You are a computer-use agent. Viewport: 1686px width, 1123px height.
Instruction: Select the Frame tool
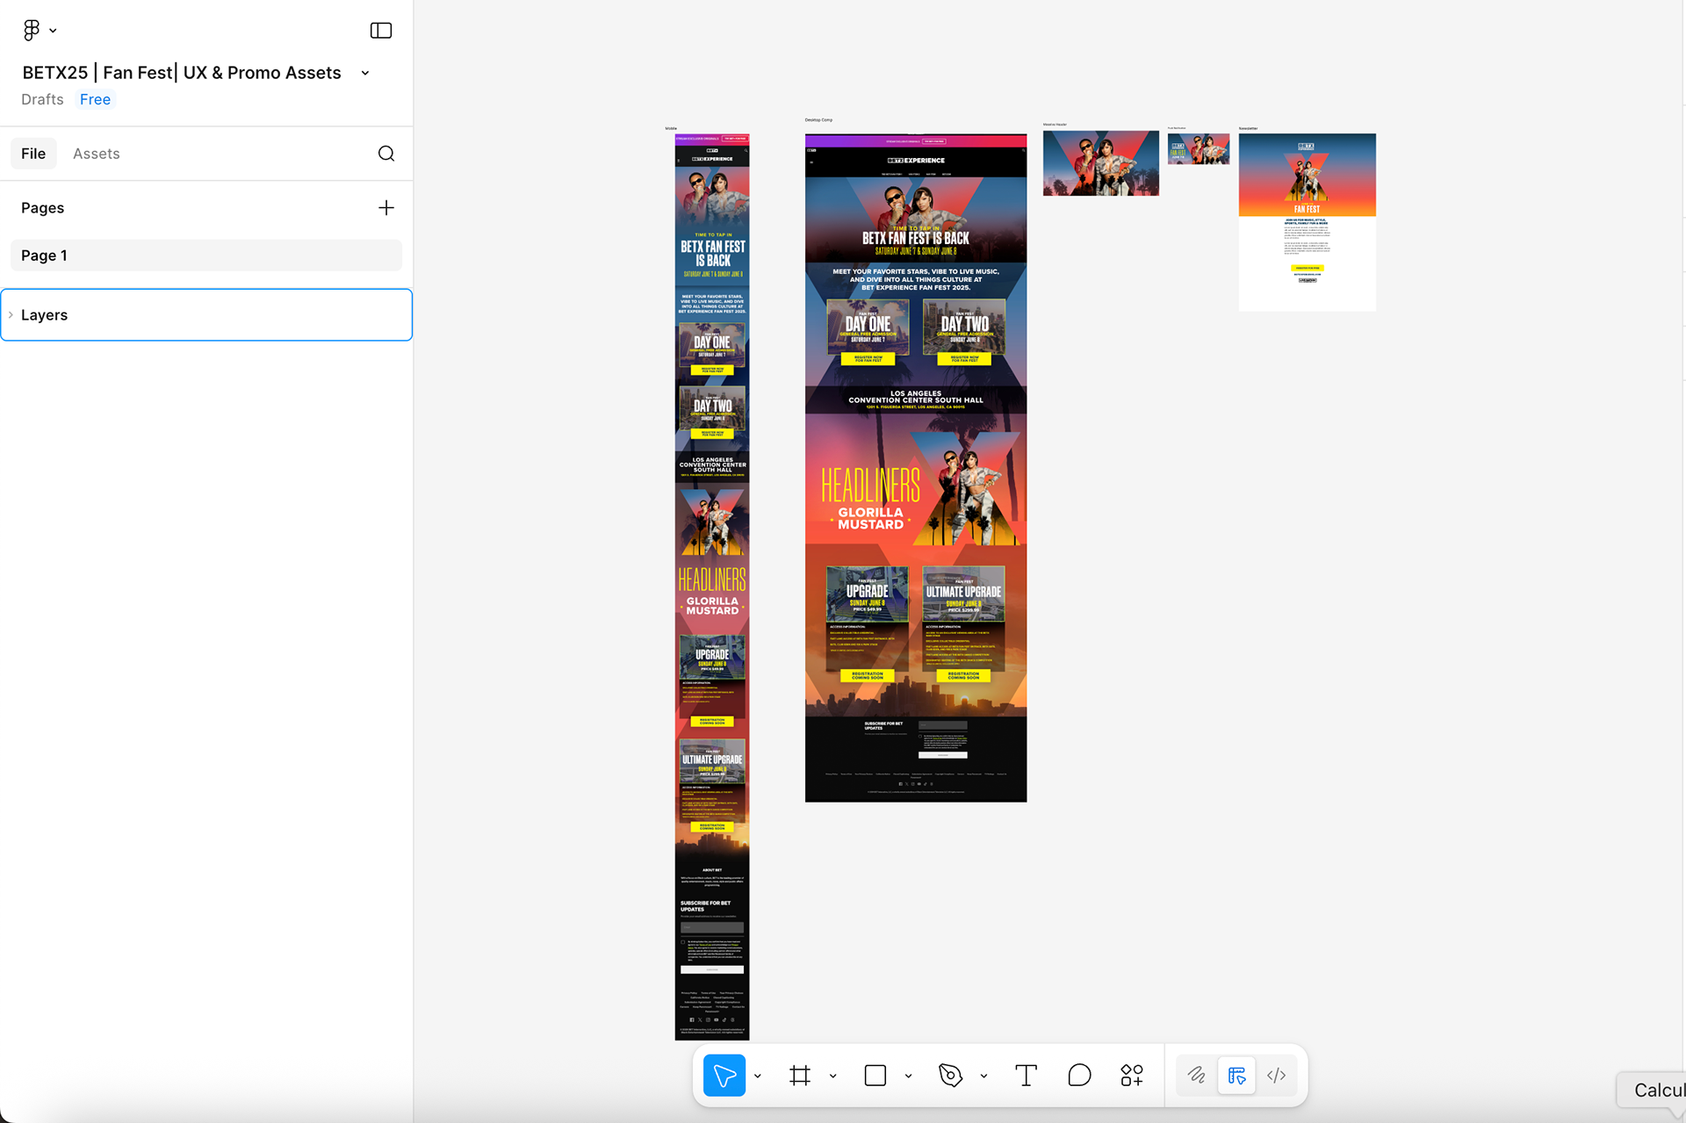(799, 1075)
